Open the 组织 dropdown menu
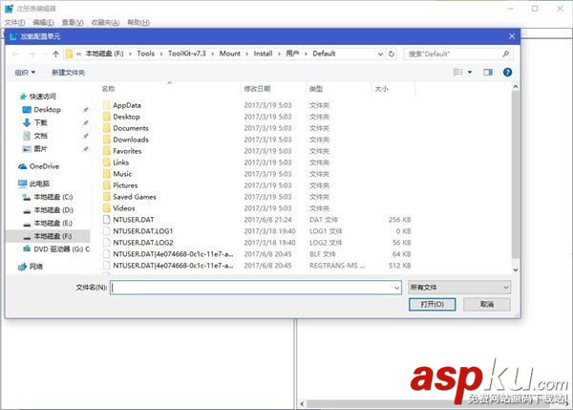The image size is (573, 410). (x=25, y=73)
